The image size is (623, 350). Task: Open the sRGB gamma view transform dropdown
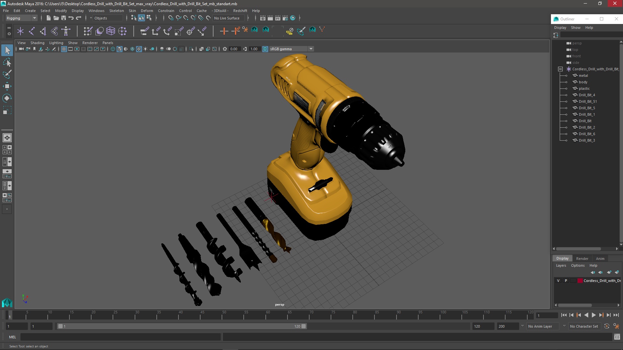click(291, 49)
